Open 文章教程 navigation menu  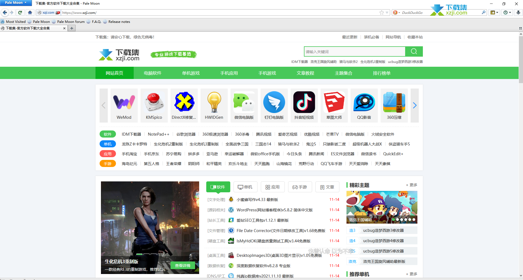tap(306, 73)
